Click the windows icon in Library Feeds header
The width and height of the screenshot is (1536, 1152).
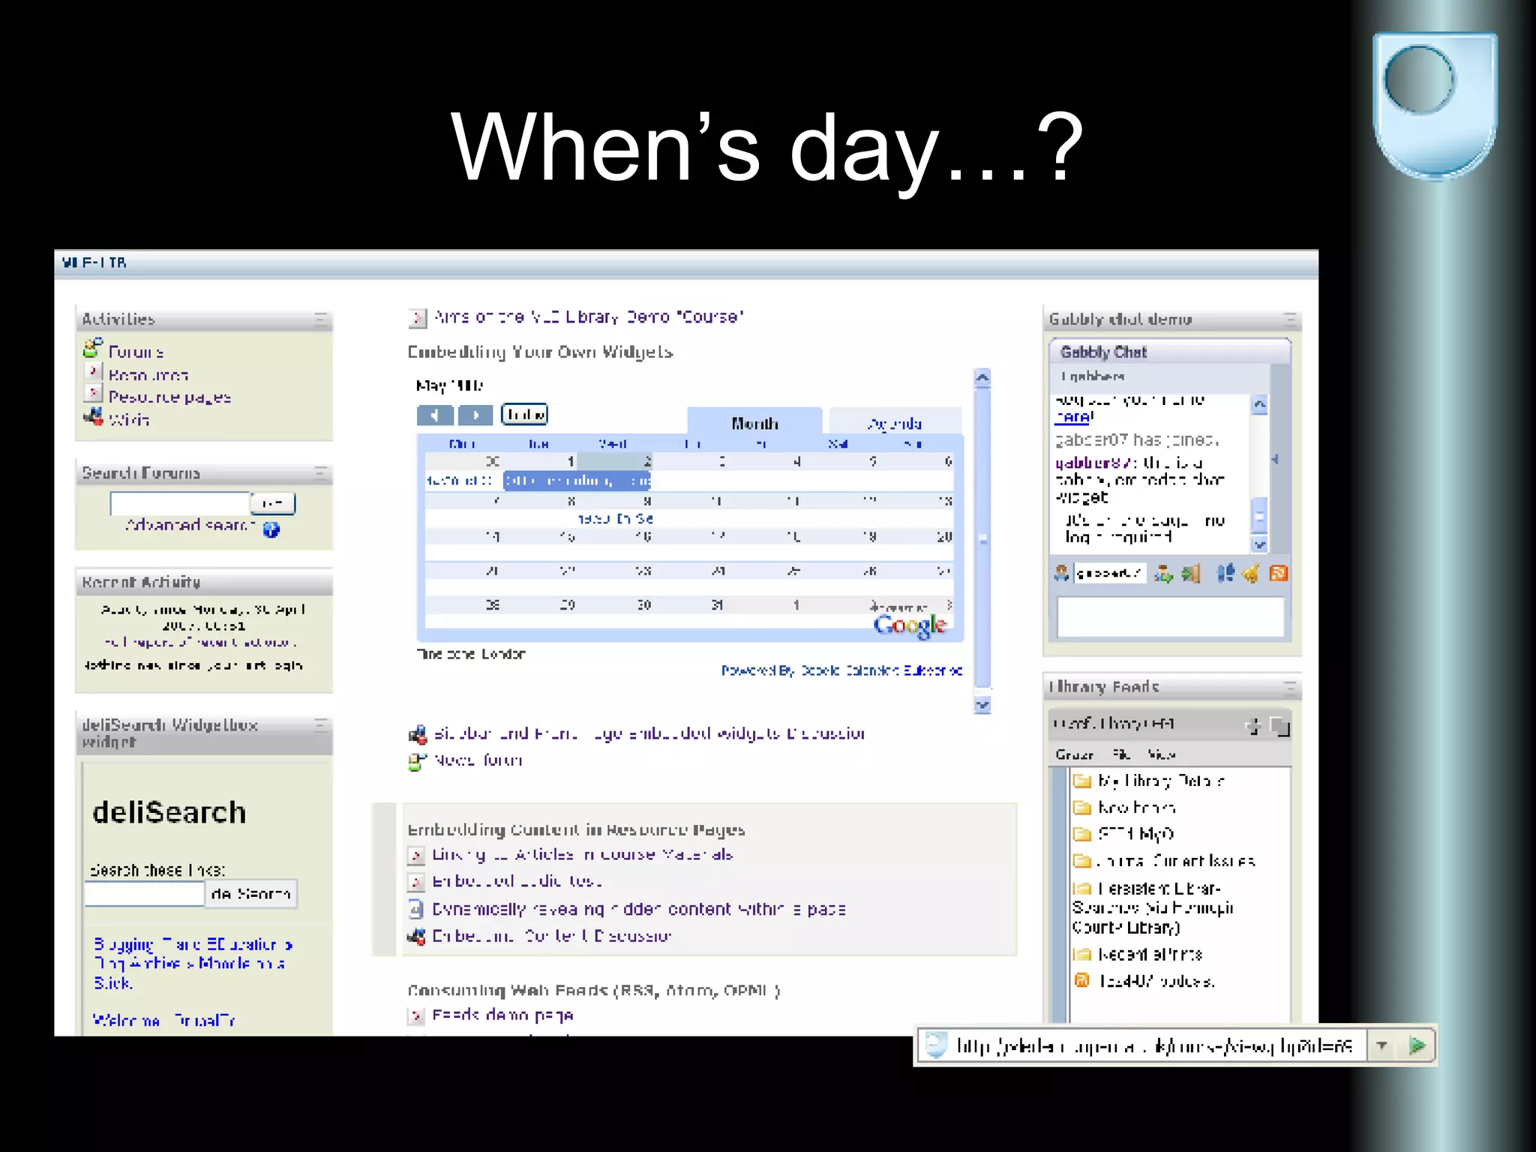tap(1279, 726)
